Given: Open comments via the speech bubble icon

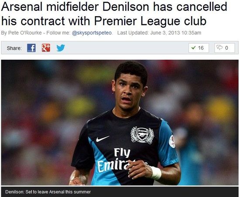Looking at the screenshot, I should click(x=219, y=48).
